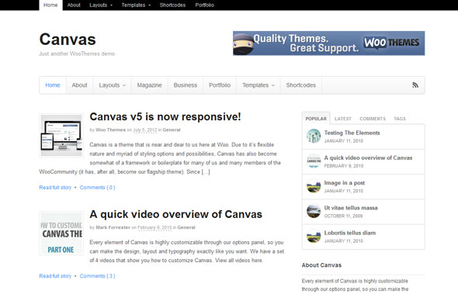This screenshot has height=294, width=458.
Task: Select Home in the top black bar
Action: 50,5
